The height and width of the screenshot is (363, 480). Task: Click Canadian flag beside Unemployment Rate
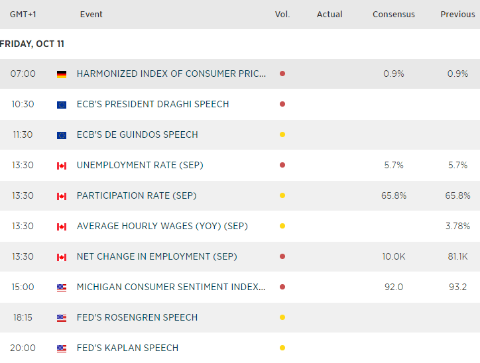[x=62, y=166]
